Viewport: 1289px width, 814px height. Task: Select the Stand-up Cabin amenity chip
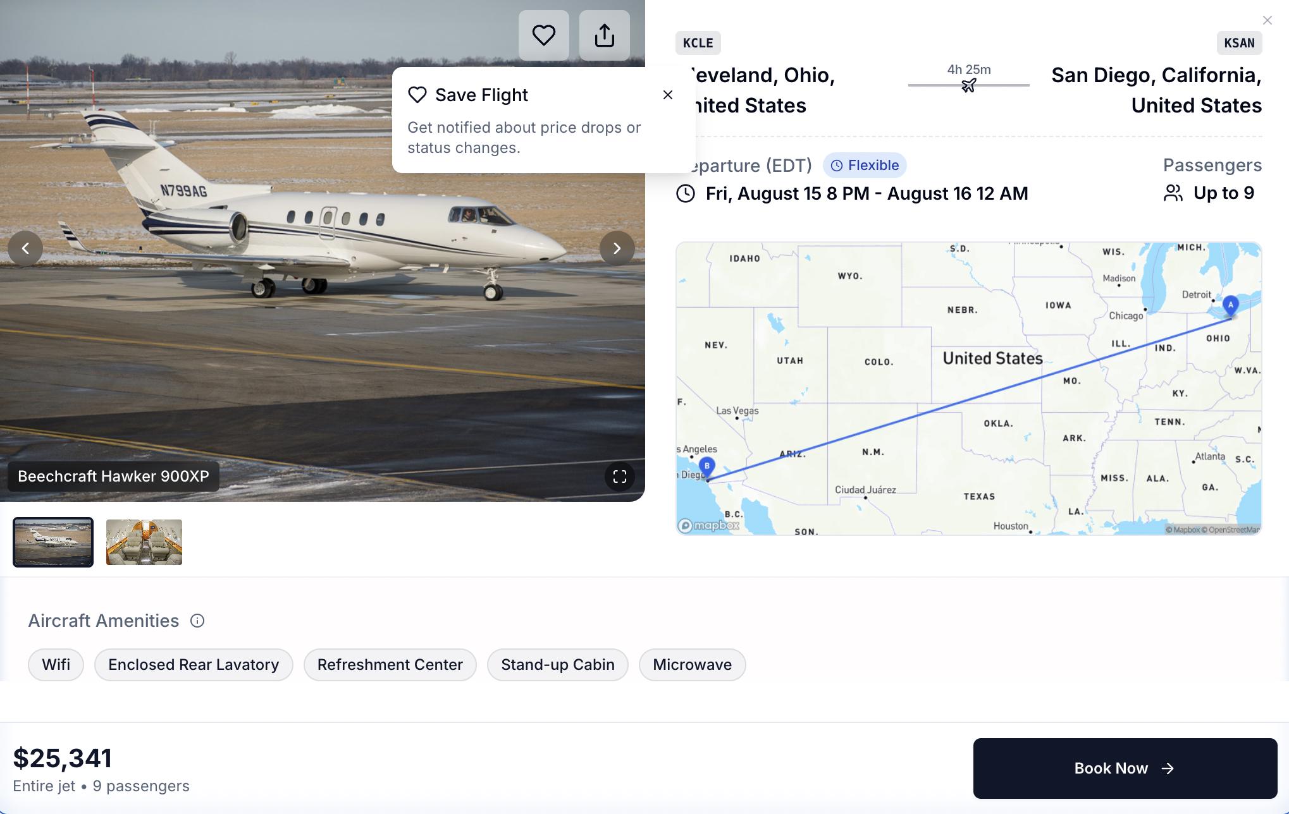[557, 665]
